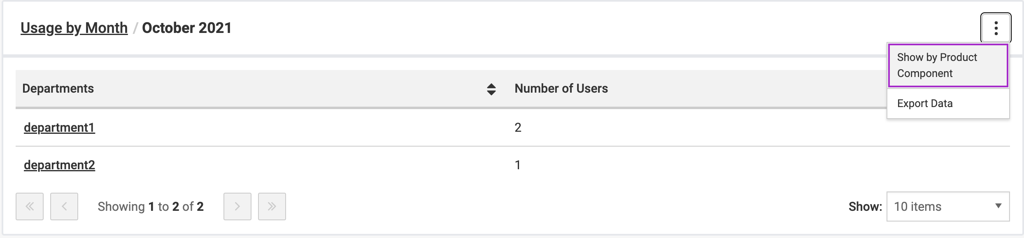The width and height of the screenshot is (1024, 238).
Task: Jump to the last page of results
Action: pyautogui.click(x=272, y=206)
